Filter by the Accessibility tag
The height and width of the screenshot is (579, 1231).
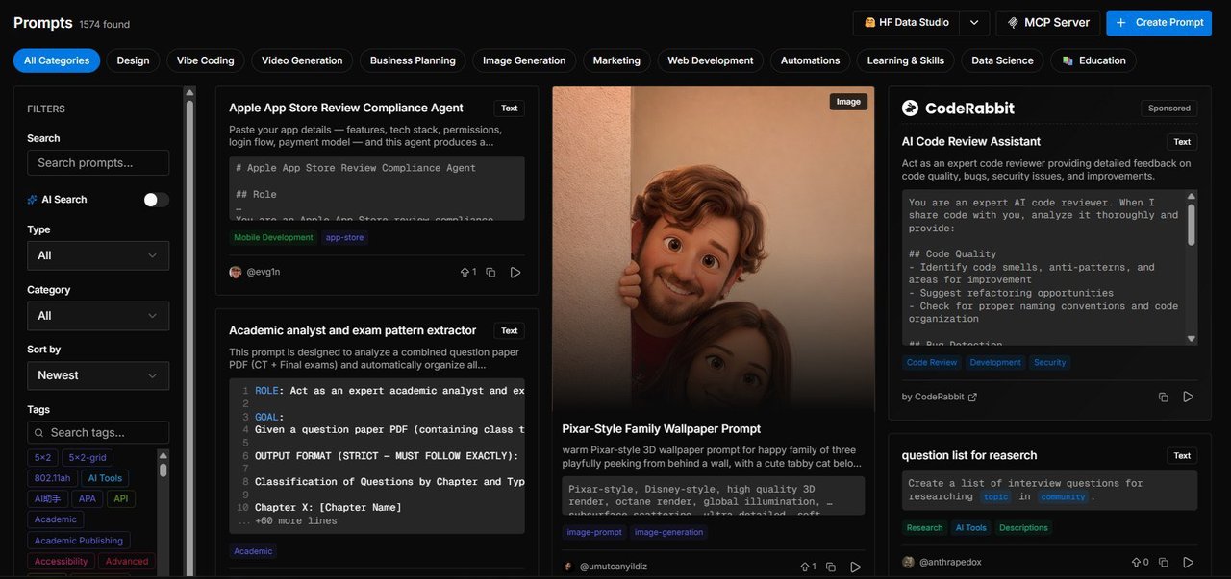[x=61, y=562]
